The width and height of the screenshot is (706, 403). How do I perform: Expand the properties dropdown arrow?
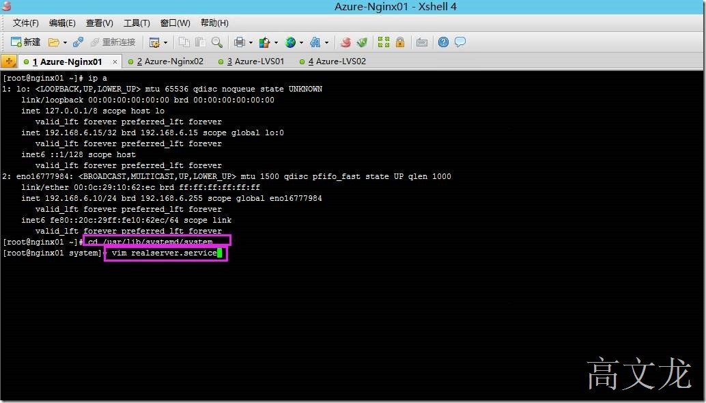coord(165,43)
